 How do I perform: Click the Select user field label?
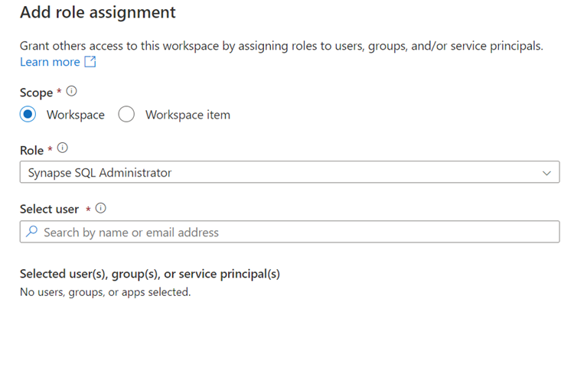[x=49, y=209]
